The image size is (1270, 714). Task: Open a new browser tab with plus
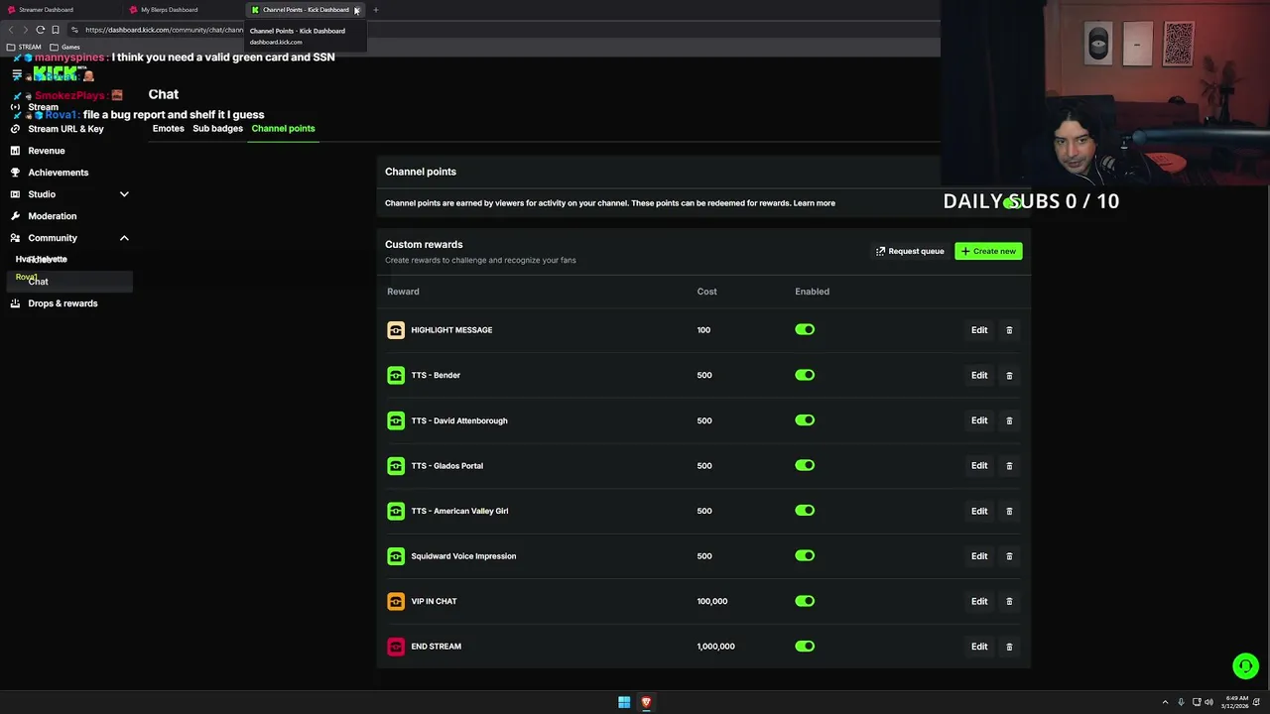(376, 10)
